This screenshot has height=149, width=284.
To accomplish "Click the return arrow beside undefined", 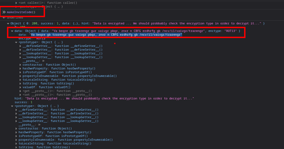I will (4, 17).
